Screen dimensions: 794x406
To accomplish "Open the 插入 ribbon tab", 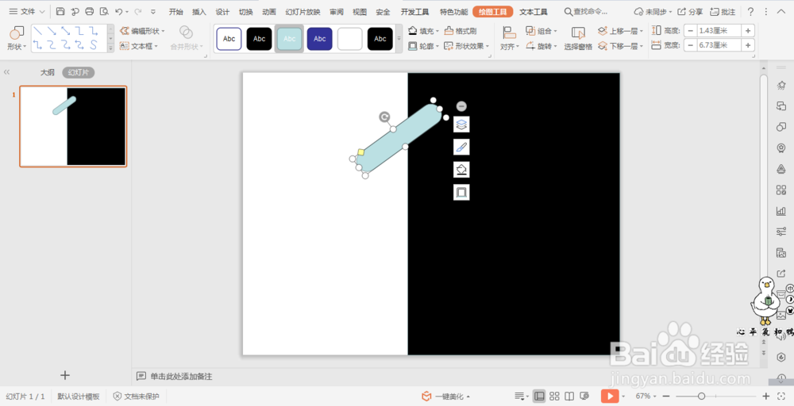I will 199,12.
